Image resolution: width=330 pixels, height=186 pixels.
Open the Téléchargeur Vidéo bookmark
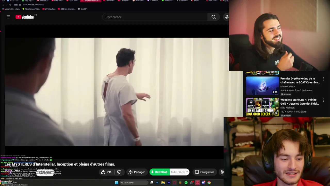[31, 9]
